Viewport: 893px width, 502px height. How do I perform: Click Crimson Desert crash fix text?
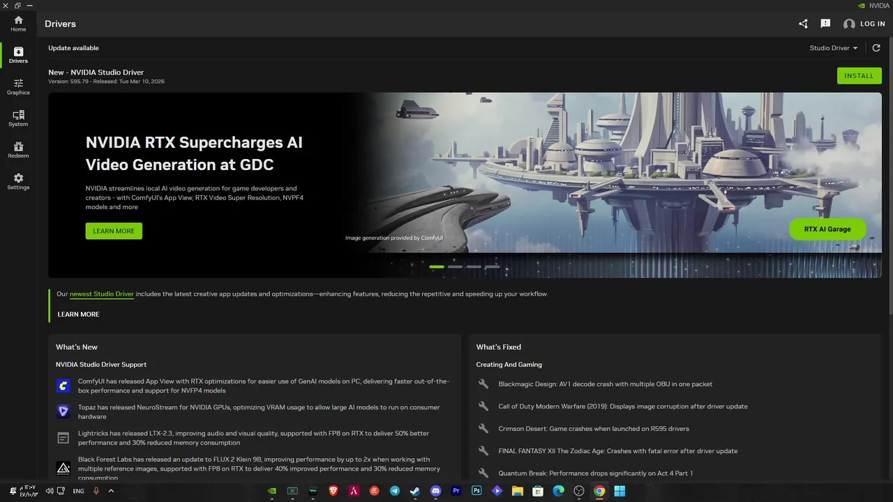tap(594, 429)
